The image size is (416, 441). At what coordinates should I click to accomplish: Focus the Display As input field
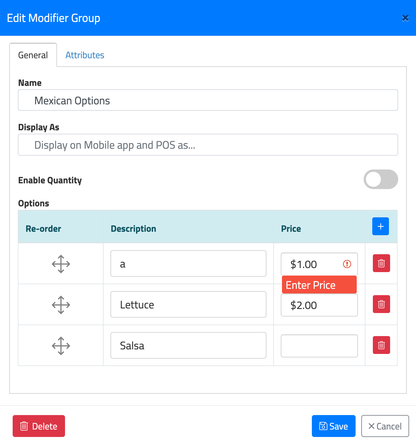(208, 145)
